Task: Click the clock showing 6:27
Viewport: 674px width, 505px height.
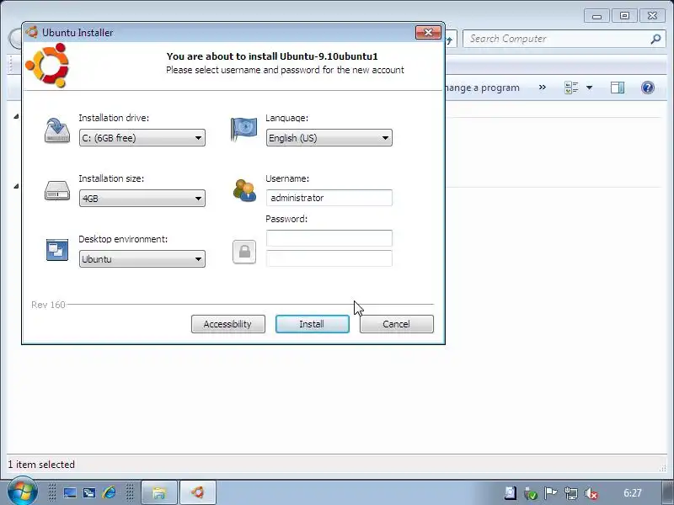Action: (x=633, y=493)
